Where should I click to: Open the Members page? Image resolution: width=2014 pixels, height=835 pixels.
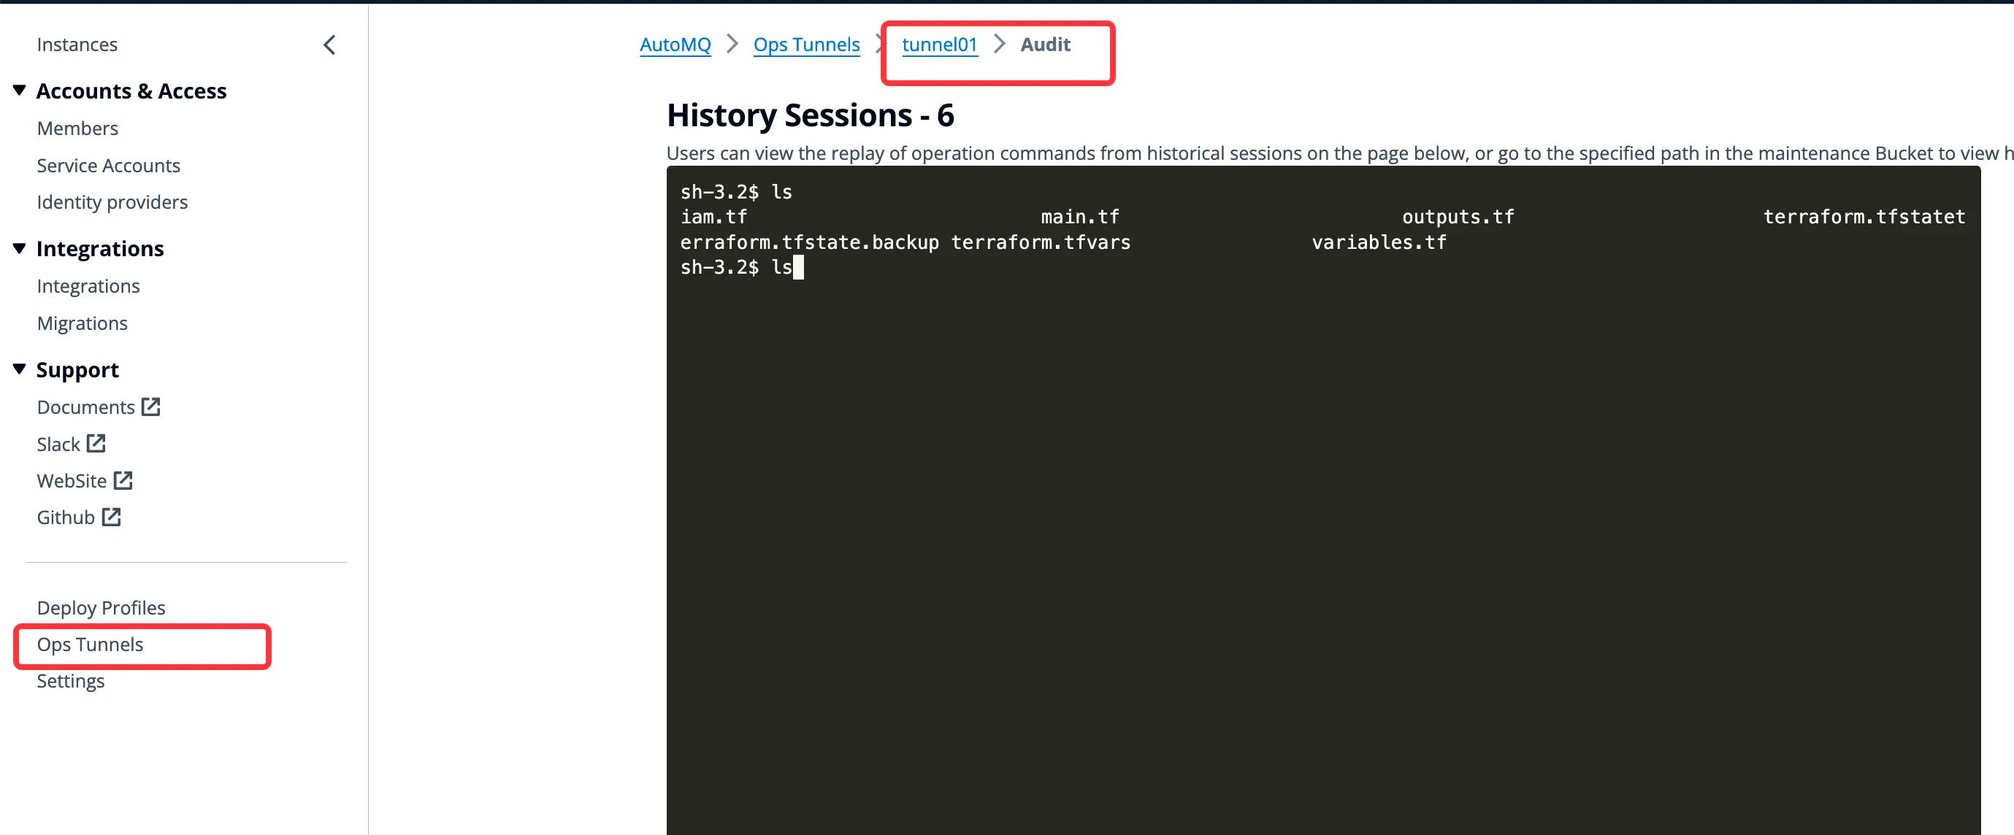pyautogui.click(x=77, y=128)
